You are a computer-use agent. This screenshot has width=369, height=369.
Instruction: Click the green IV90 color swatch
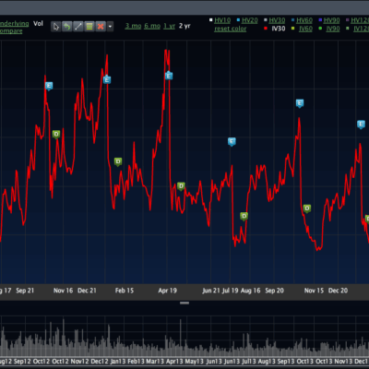[x=320, y=29]
